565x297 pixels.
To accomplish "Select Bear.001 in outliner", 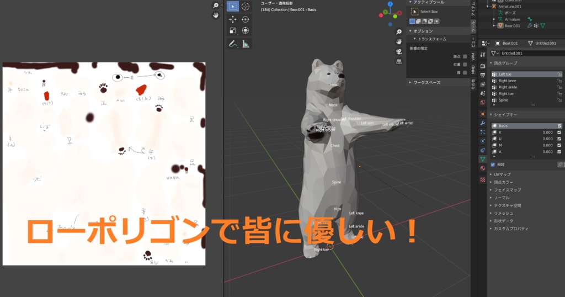I will click(x=513, y=26).
